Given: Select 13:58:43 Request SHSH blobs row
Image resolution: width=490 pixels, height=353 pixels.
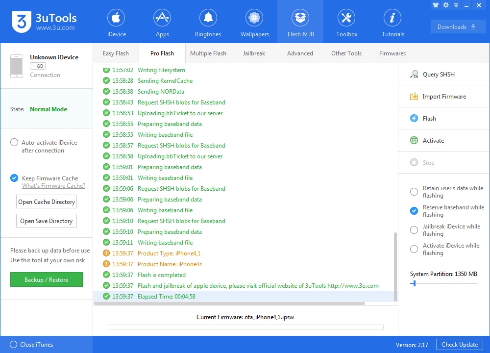Looking at the screenshot, I should [243, 102].
